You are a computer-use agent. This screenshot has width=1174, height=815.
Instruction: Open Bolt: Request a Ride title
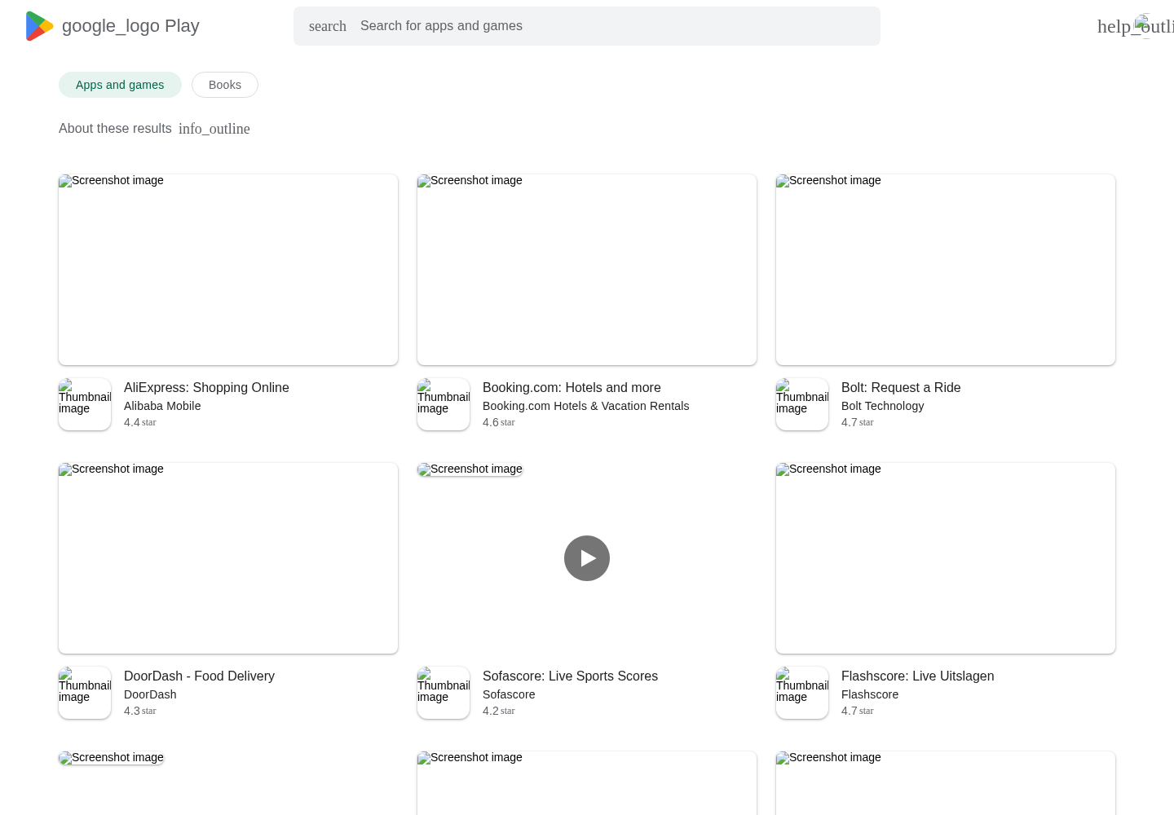[901, 388]
